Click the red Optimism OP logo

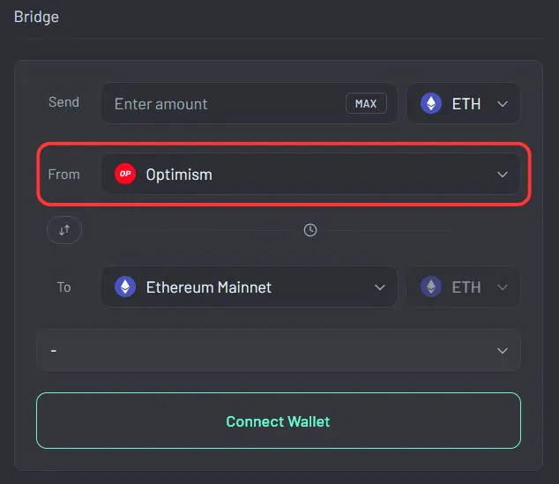(x=125, y=174)
